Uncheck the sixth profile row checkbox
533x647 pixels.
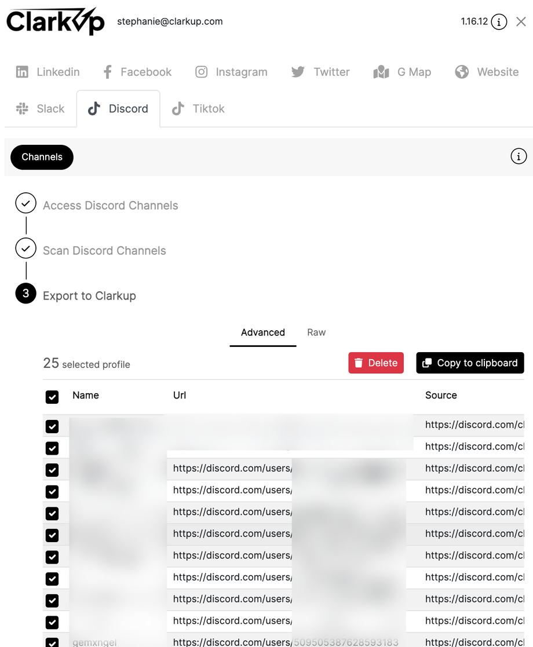point(52,535)
